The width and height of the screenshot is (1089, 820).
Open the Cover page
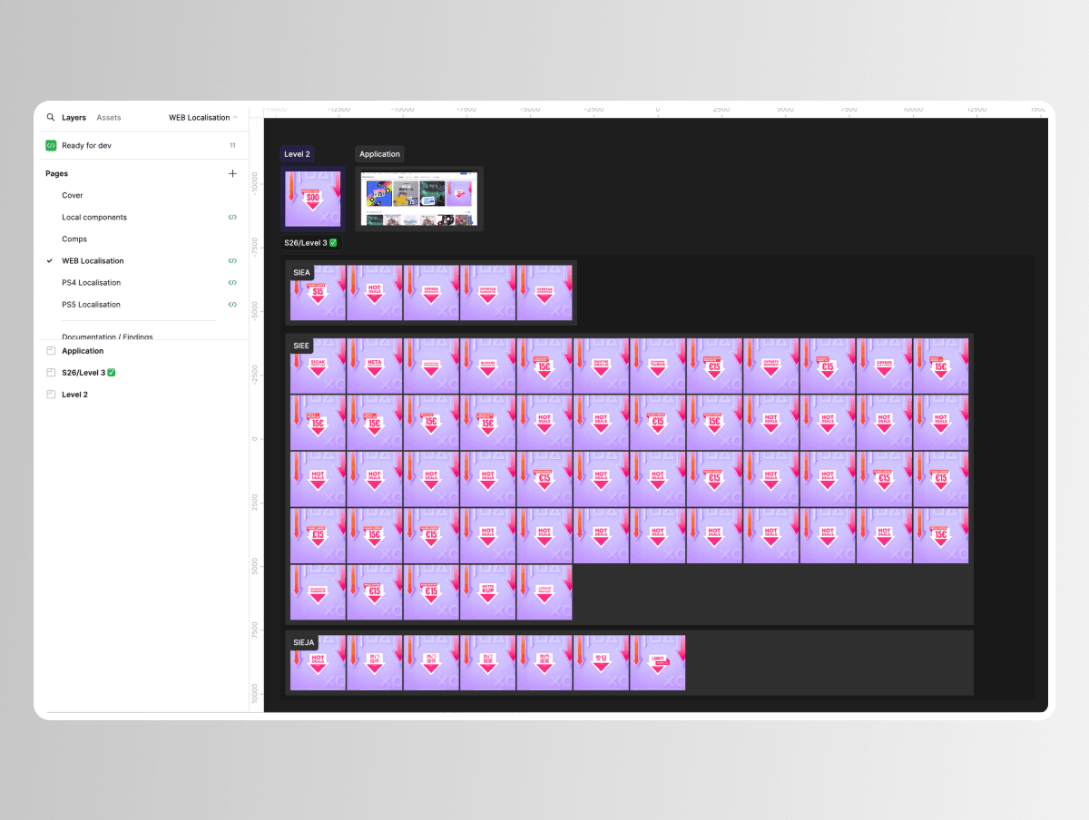[x=73, y=196]
